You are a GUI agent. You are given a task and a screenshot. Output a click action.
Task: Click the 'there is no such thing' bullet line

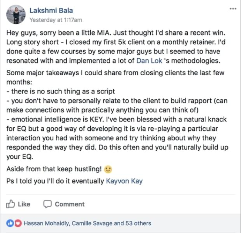click(58, 91)
